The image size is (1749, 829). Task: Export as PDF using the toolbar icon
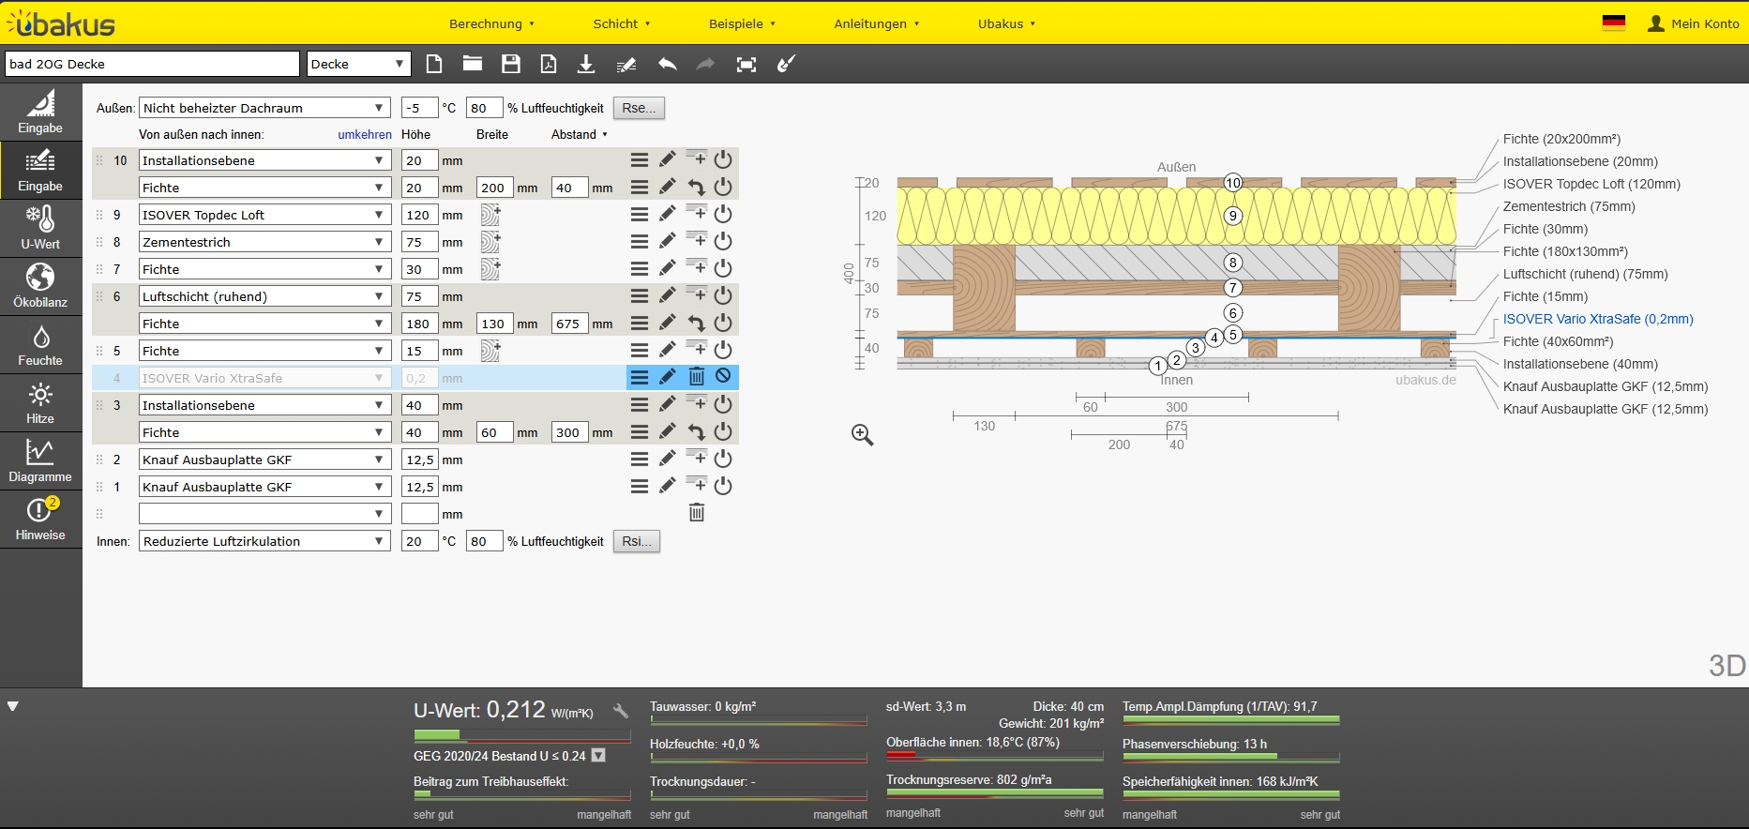click(549, 64)
